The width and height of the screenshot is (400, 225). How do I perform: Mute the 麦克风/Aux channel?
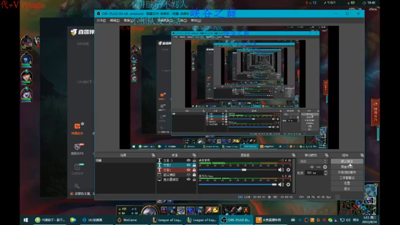[x=281, y=184]
